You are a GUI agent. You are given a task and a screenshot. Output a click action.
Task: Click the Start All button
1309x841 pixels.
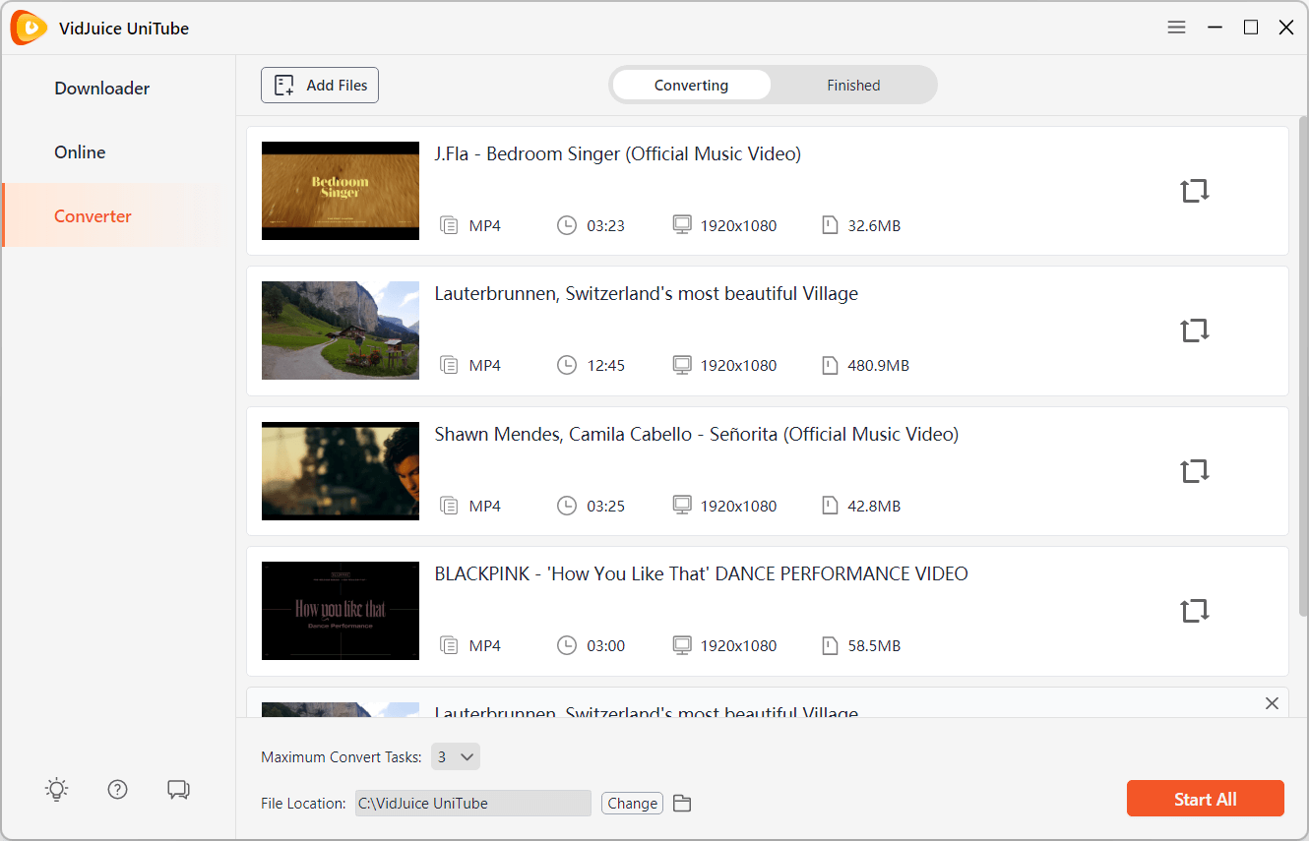point(1206,799)
